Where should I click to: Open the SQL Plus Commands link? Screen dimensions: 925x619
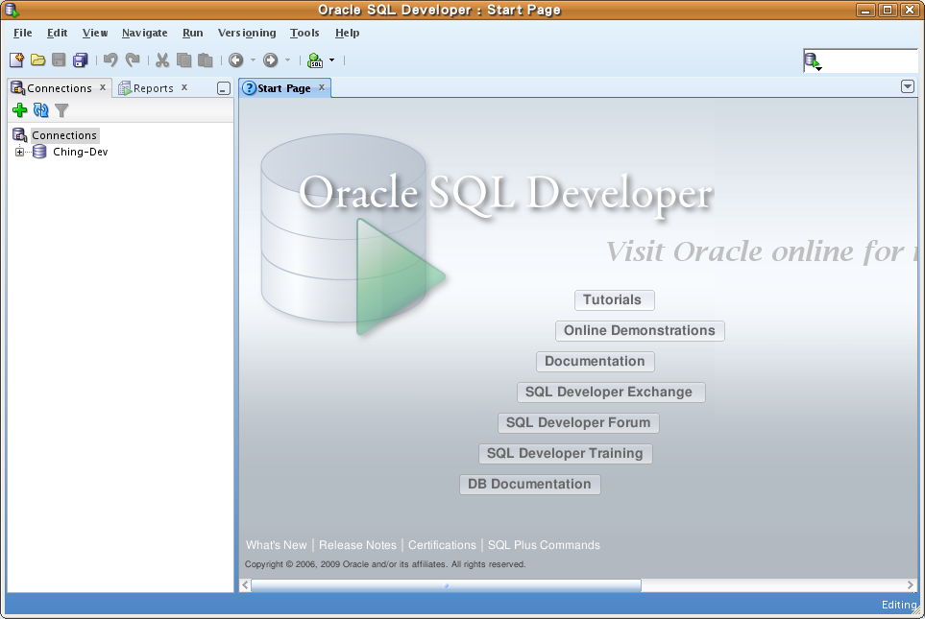coord(544,545)
